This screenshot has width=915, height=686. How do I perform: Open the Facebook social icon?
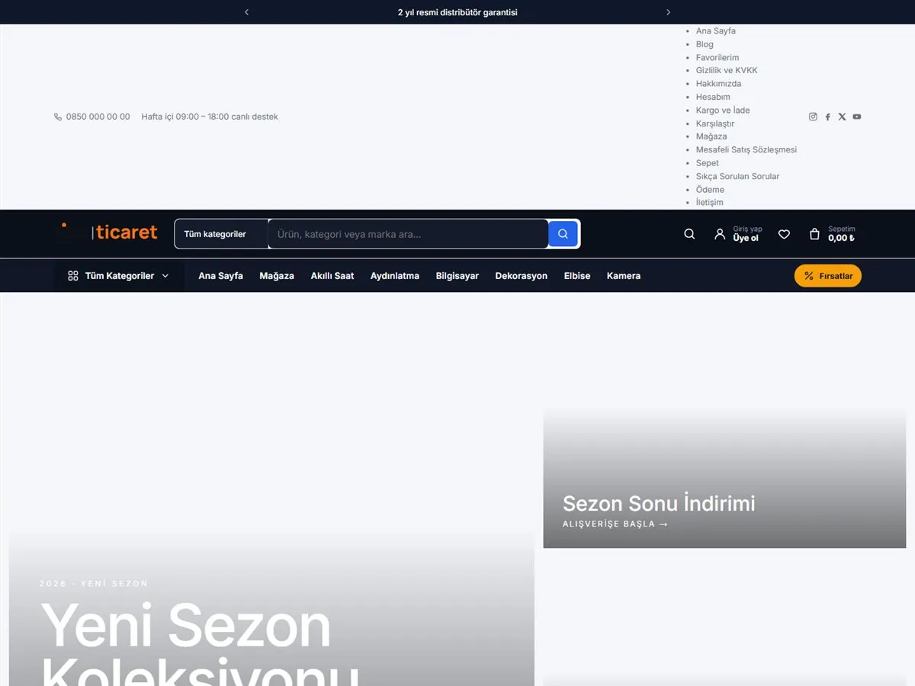[827, 117]
